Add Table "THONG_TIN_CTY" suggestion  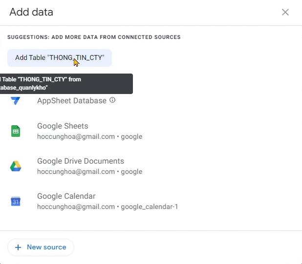click(59, 57)
